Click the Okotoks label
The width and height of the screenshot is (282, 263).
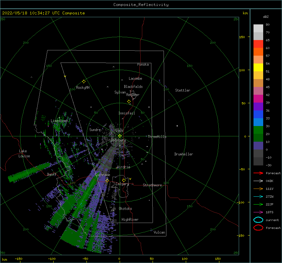(x=125, y=209)
